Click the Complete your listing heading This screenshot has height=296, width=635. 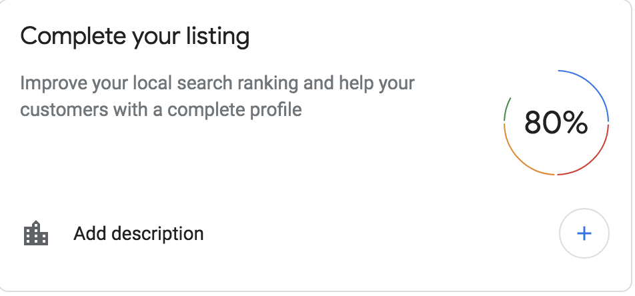(x=135, y=37)
